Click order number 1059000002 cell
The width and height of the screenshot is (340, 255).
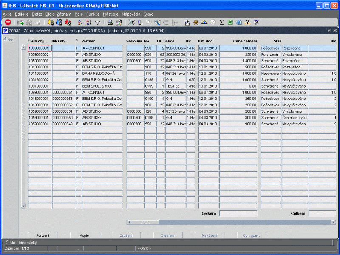pos(39,54)
